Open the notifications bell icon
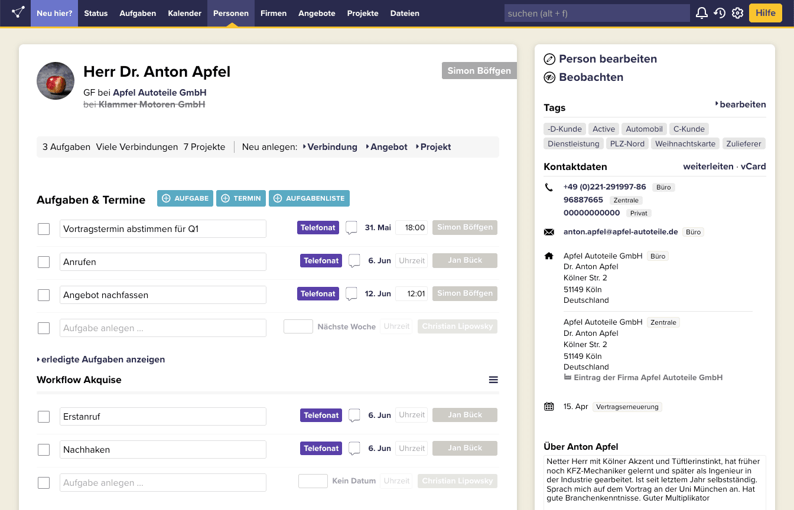Viewport: 794px width, 510px height. [701, 13]
